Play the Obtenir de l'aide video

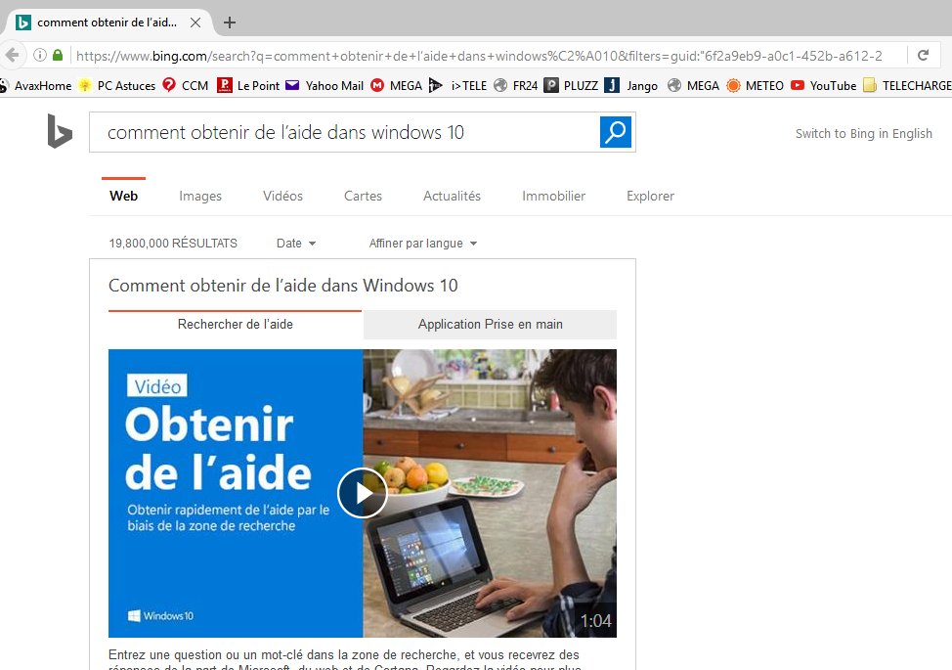pyautogui.click(x=363, y=493)
